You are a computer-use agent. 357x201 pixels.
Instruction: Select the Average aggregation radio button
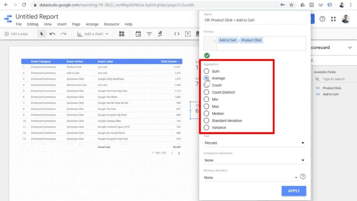coord(206,78)
